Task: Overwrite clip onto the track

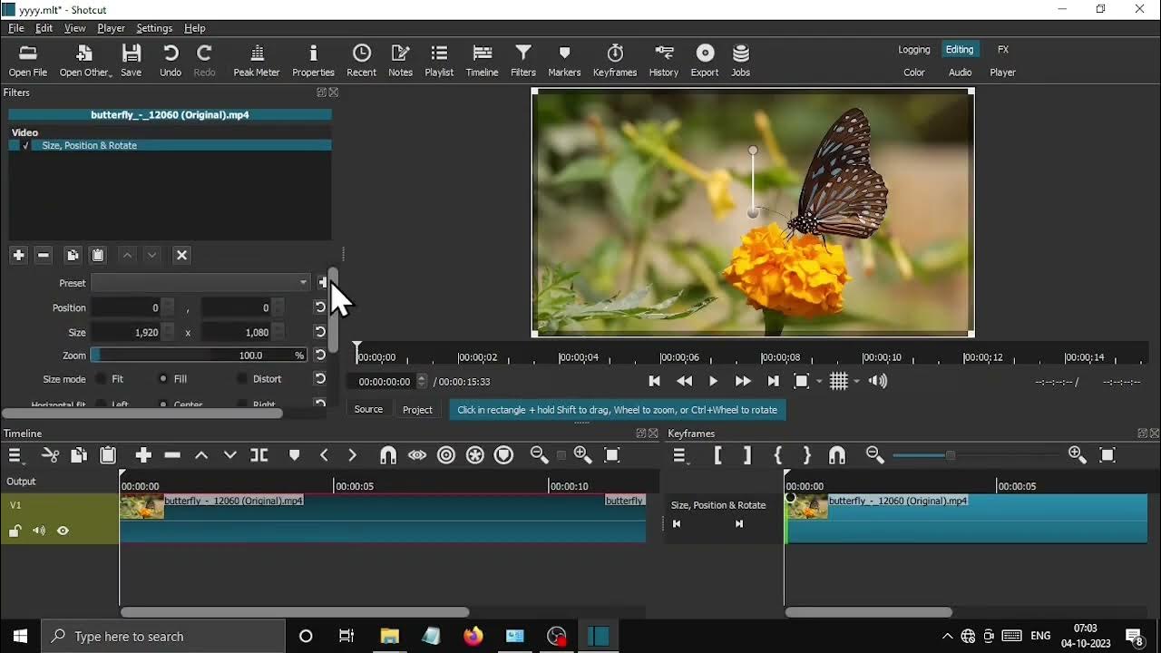Action: pyautogui.click(x=230, y=455)
